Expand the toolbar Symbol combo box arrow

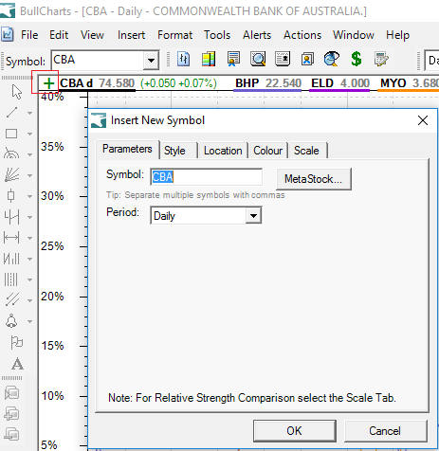pos(151,60)
